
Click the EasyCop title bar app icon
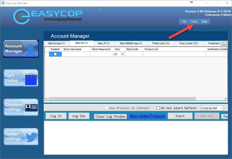(3, 3)
